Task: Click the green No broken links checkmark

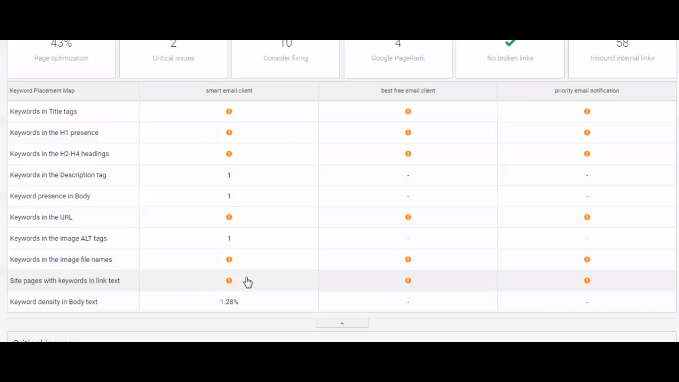Action: [510, 43]
